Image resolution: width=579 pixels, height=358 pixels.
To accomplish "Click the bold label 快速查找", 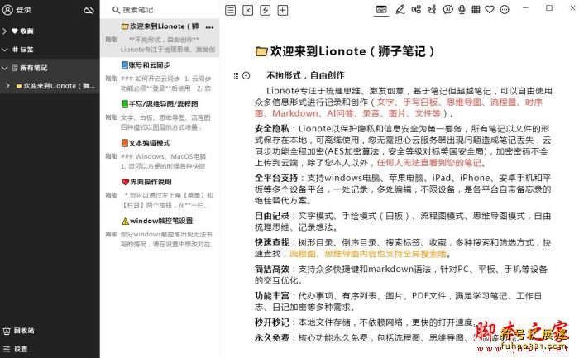I will point(272,242).
